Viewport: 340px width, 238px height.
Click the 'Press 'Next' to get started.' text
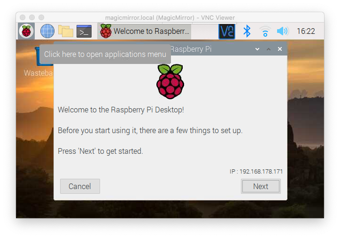100,151
